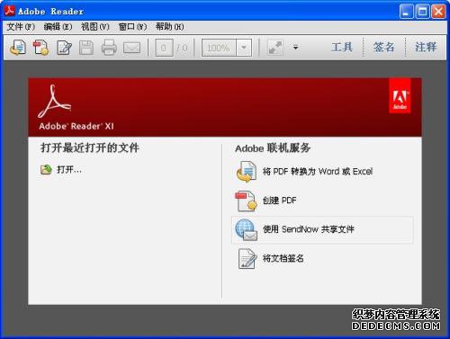Click the convert PDF document icon in services list

(x=247, y=172)
